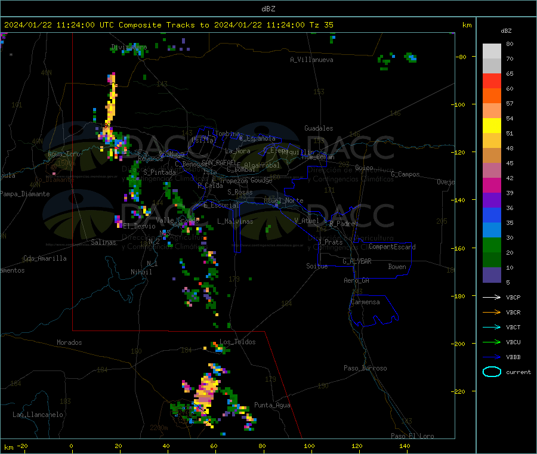Viewport: 537px width, 454px height.
Task: Click the blue VBBB arrow legend icon
Action: [x=492, y=357]
